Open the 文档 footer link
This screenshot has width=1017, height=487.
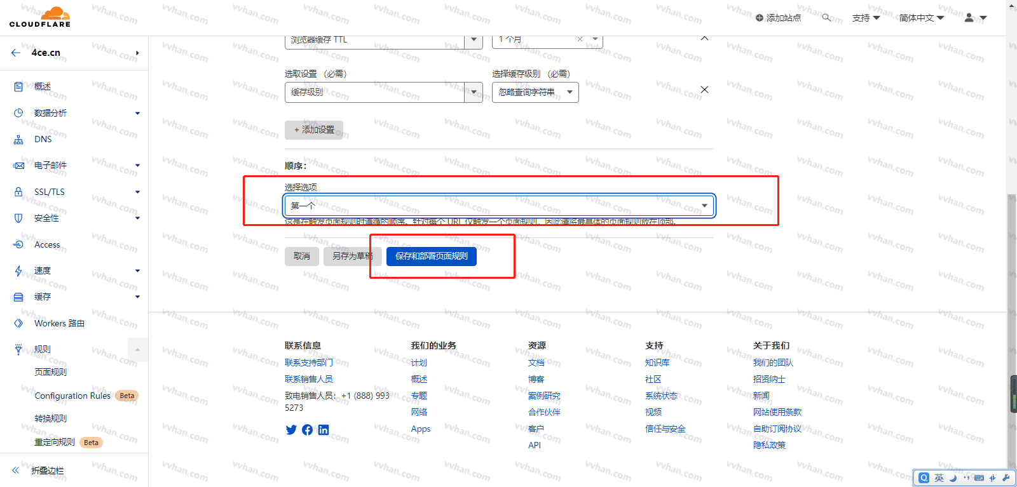click(x=536, y=363)
